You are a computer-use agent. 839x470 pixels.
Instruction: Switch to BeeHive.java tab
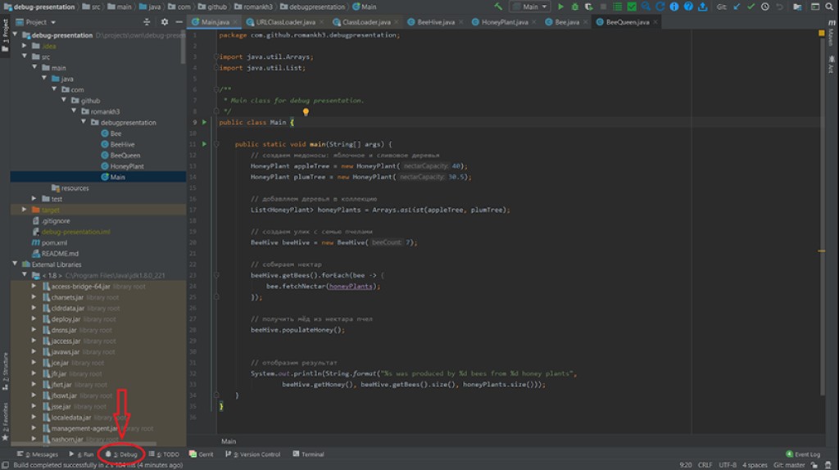(x=436, y=22)
